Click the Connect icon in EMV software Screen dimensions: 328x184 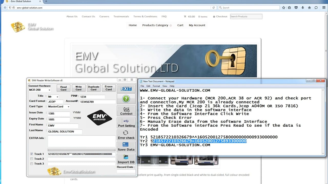coord(126,111)
